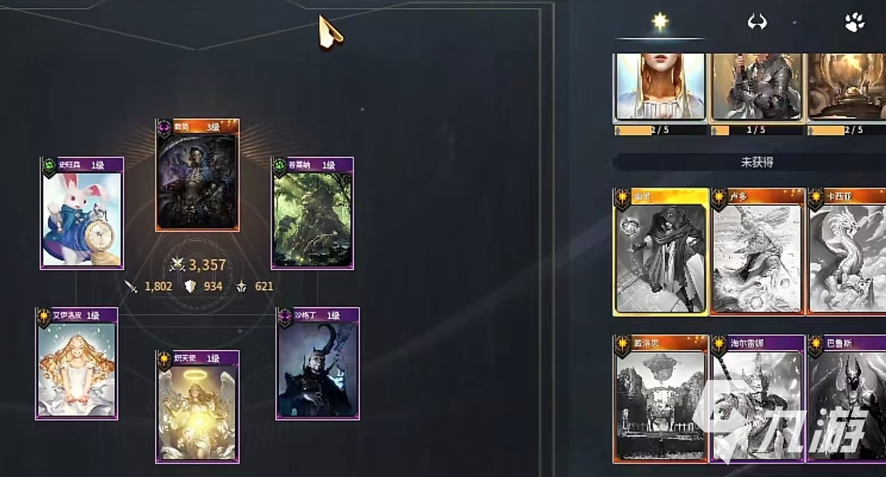Image resolution: width=886 pixels, height=477 pixels.
Task: Switch to the light star faction tab
Action: 660,22
